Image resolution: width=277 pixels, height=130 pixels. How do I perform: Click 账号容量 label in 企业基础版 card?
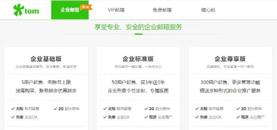coord(32,109)
